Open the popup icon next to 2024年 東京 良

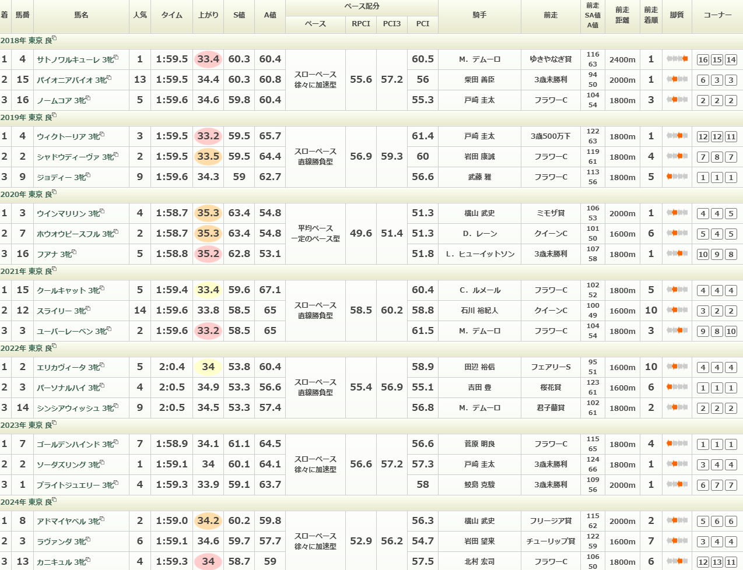[54, 500]
